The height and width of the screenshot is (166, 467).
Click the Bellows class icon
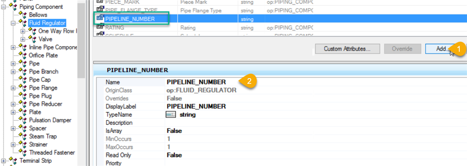coord(23,14)
